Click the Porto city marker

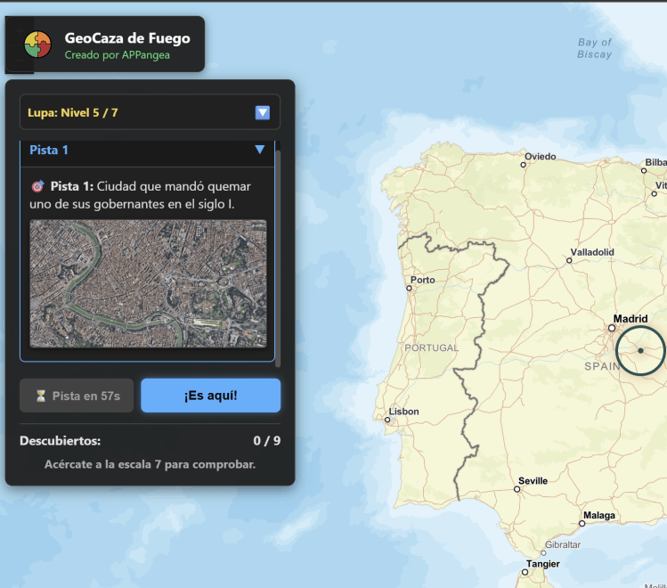(x=409, y=289)
